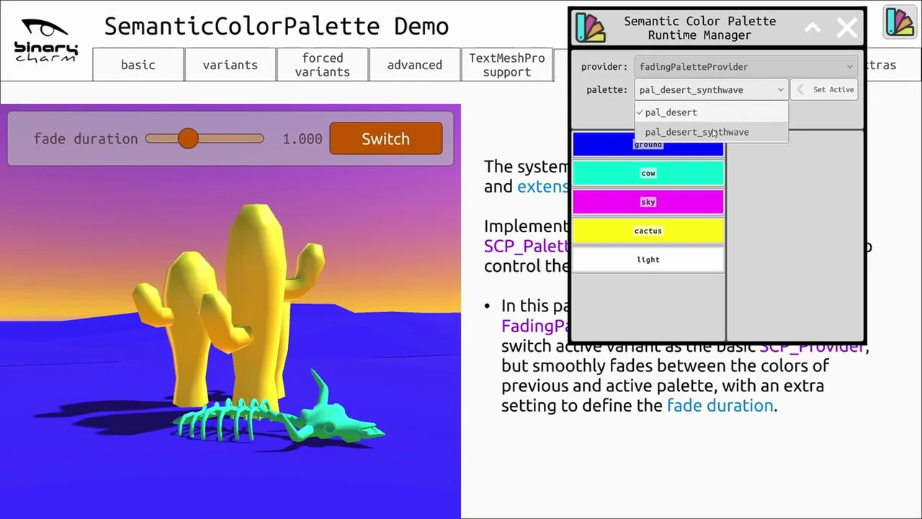Click the palette fan icon in top-right corner
This screenshot has height=519, width=922.
[x=899, y=23]
